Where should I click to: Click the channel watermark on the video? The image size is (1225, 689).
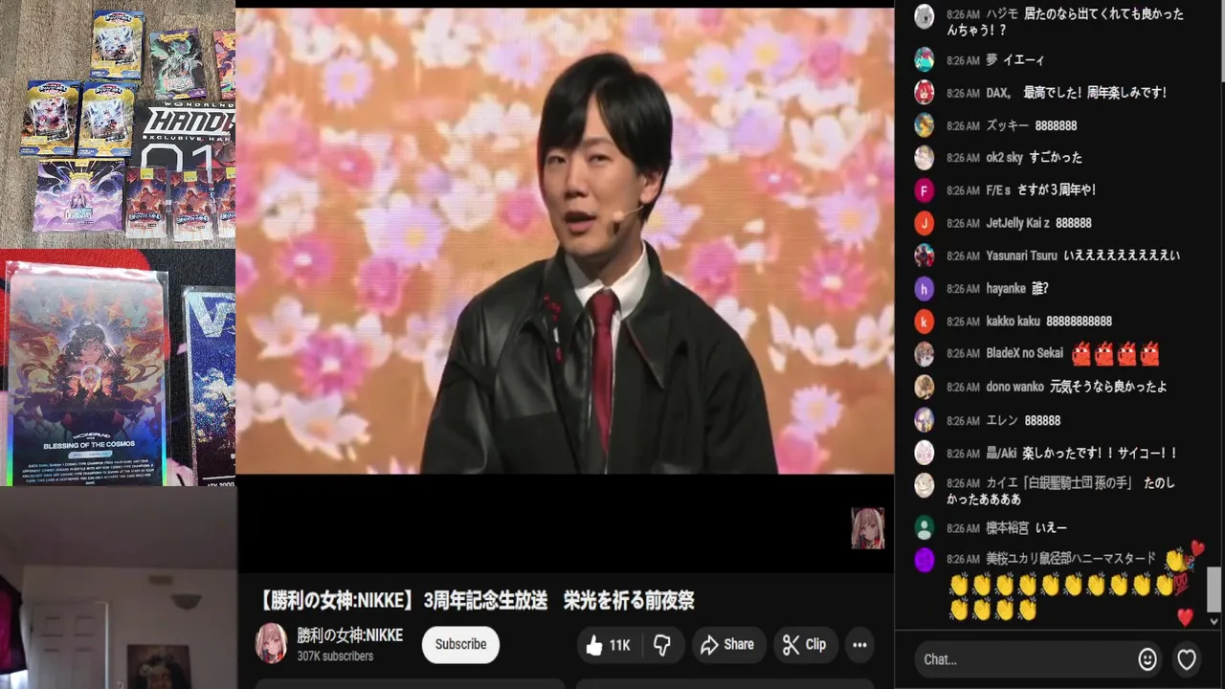868,529
